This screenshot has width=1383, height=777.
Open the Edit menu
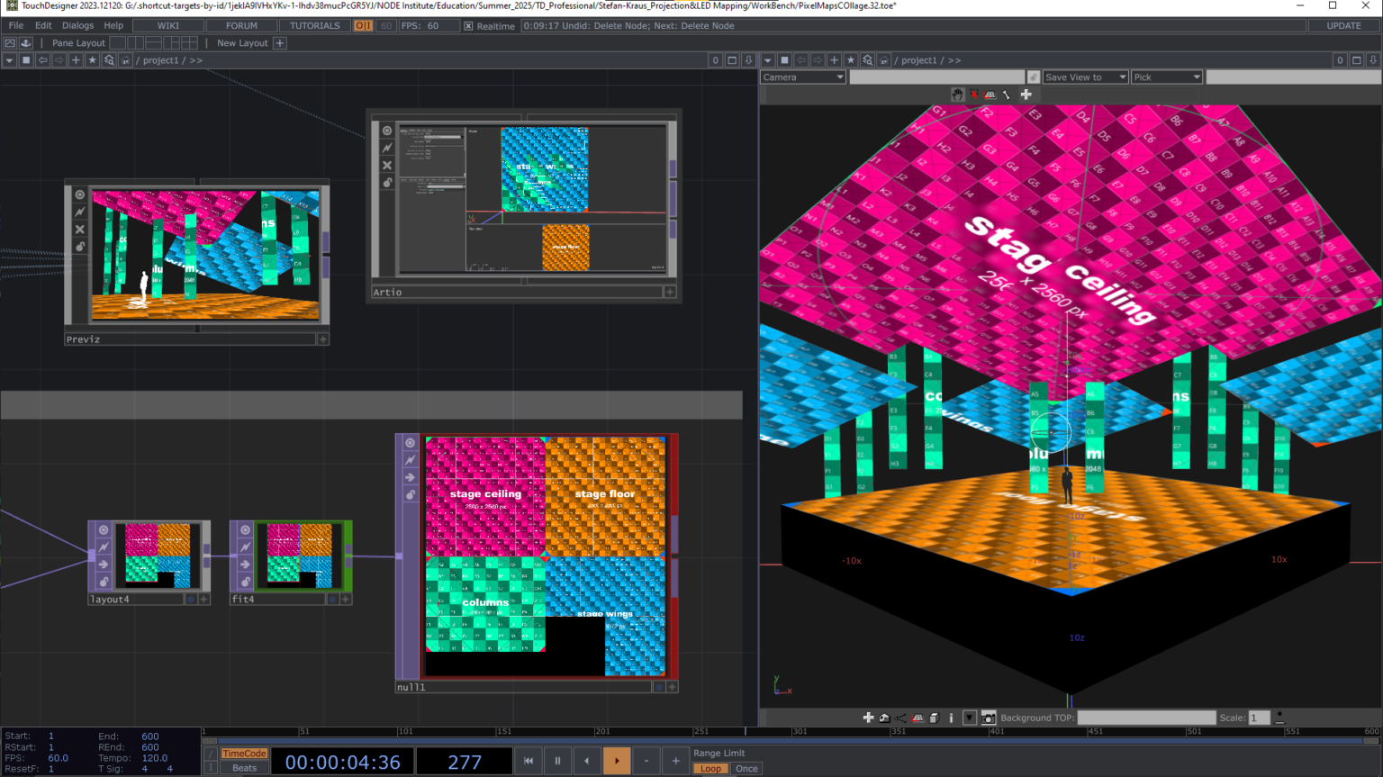42,25
